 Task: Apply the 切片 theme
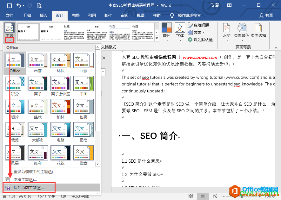pyautogui.click(x=15, y=109)
